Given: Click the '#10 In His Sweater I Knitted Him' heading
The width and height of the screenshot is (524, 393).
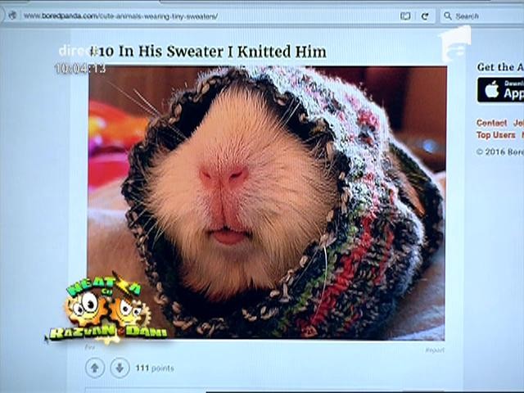Looking at the screenshot, I should click(x=208, y=52).
